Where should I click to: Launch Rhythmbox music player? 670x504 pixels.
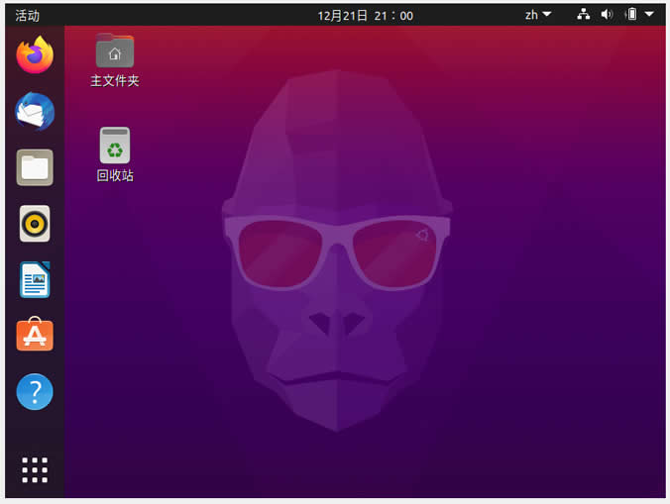click(35, 224)
